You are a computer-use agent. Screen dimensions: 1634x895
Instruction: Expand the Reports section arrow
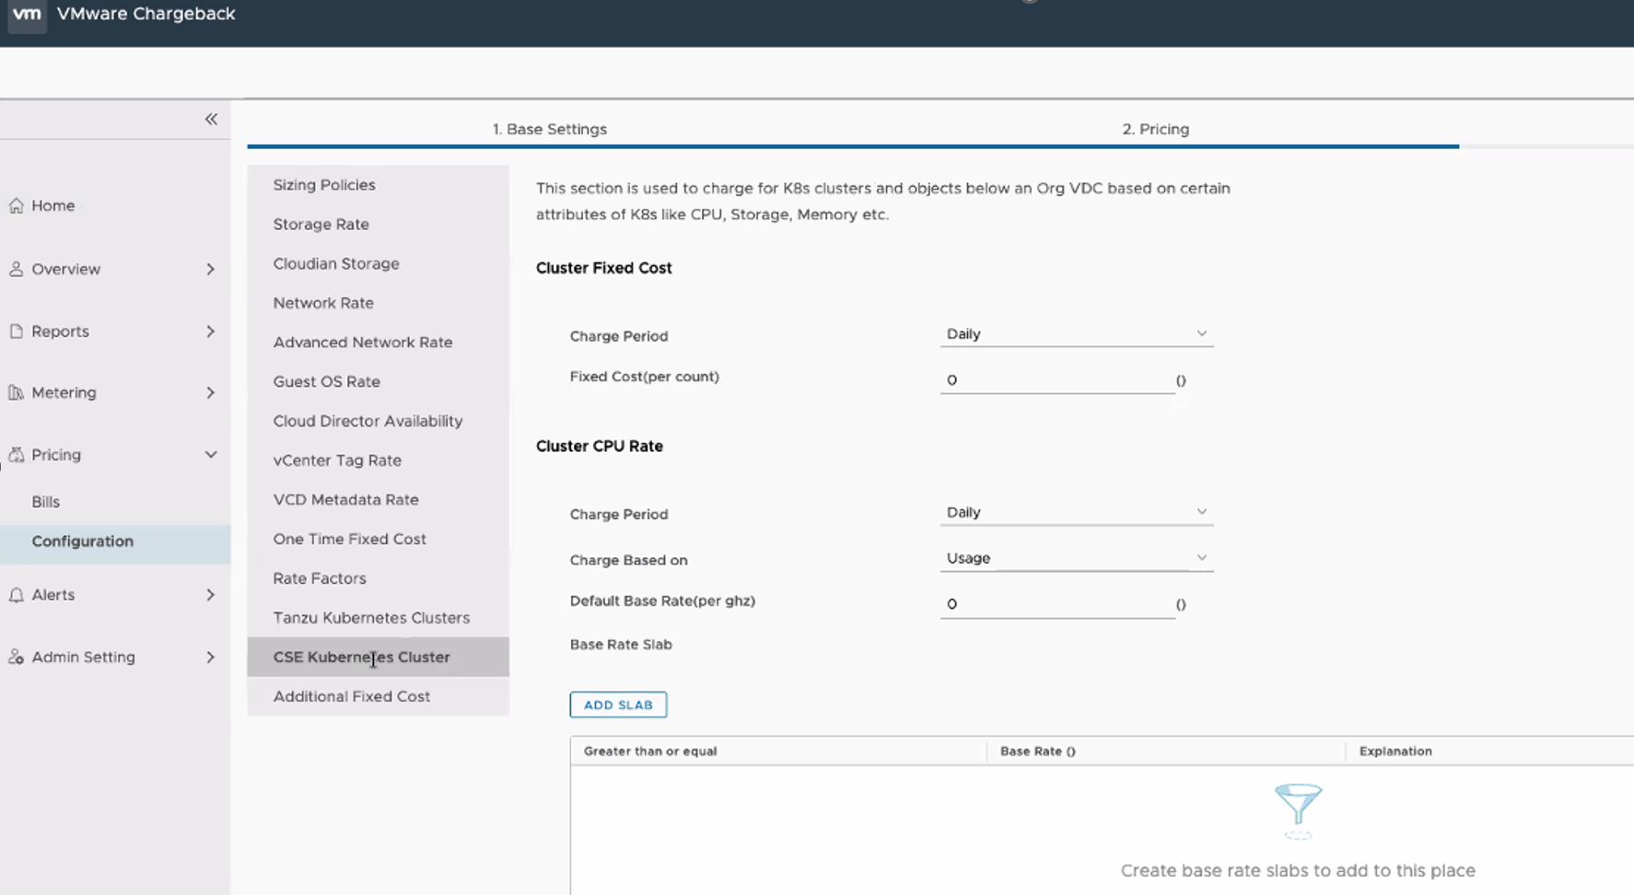click(211, 331)
